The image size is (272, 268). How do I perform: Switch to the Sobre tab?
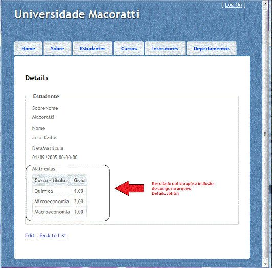[x=57, y=49]
